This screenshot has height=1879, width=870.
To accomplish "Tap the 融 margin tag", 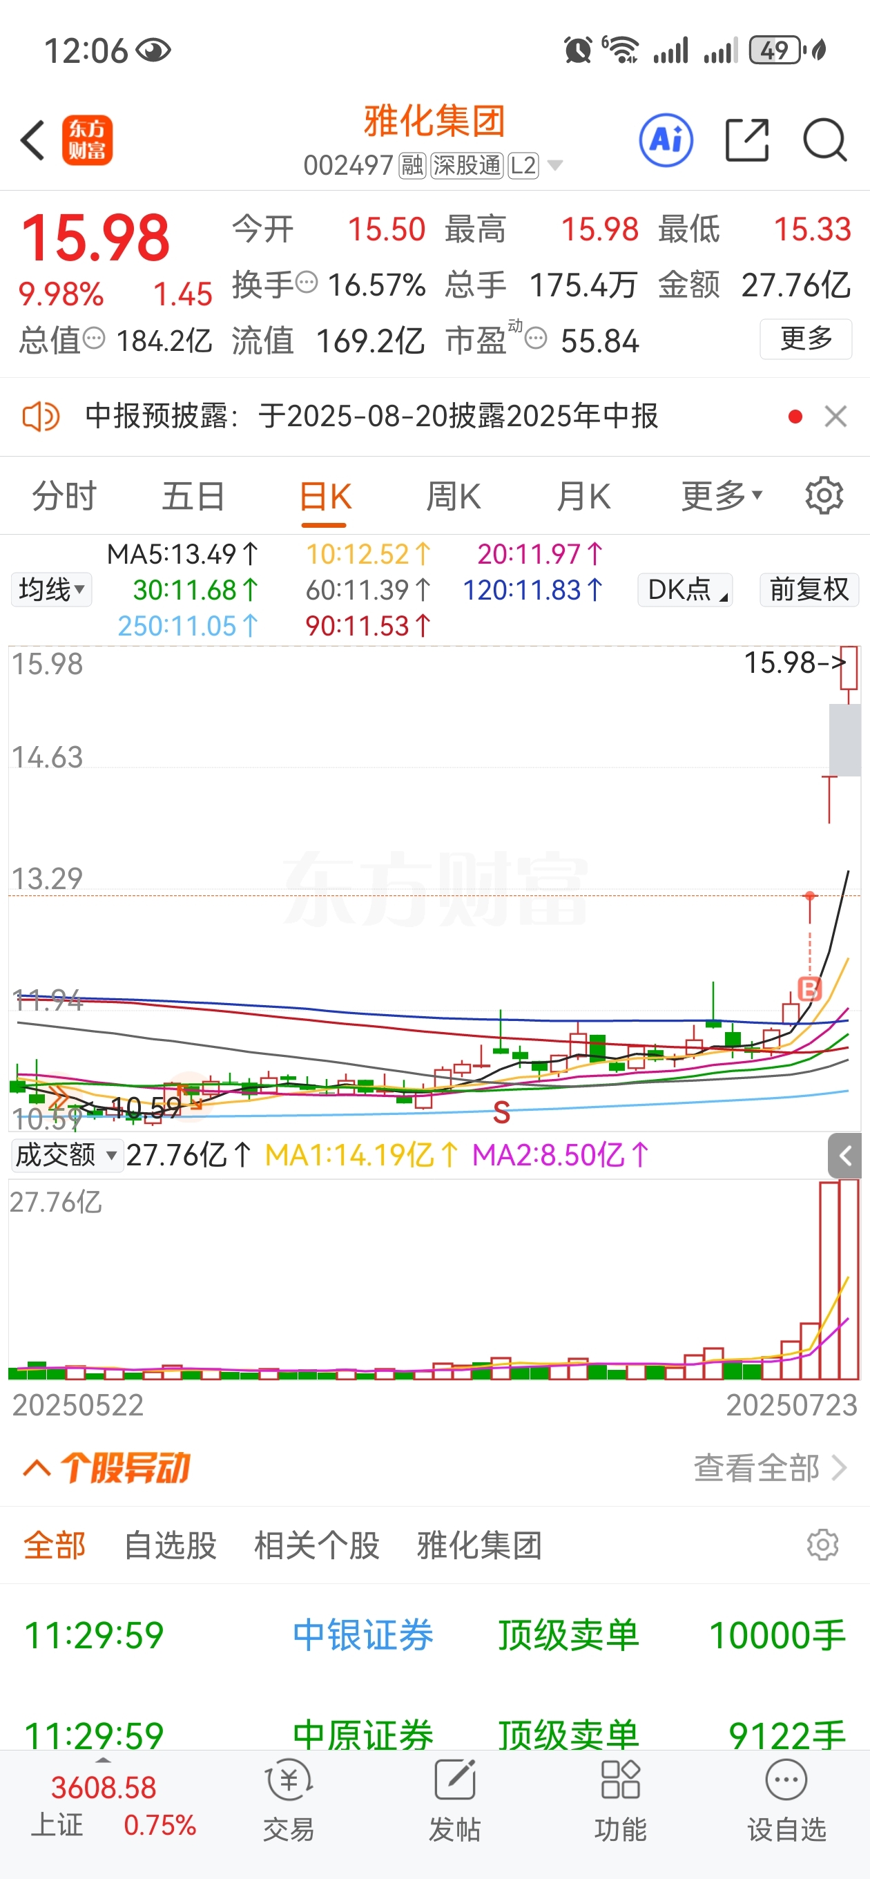I will click(412, 166).
